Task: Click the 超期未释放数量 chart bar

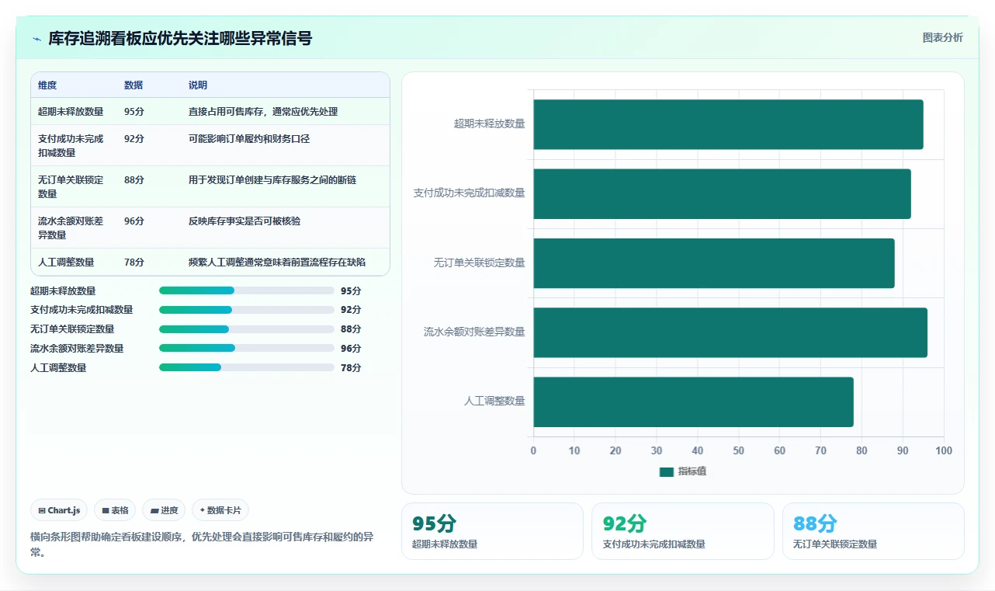Action: coord(728,124)
